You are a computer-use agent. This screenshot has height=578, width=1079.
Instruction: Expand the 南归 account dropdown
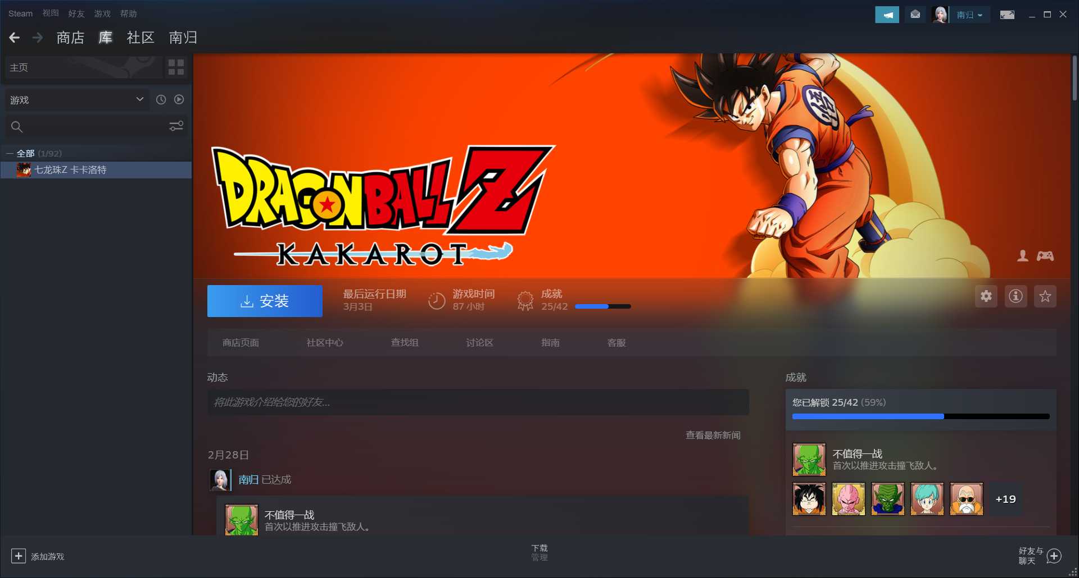971,15
